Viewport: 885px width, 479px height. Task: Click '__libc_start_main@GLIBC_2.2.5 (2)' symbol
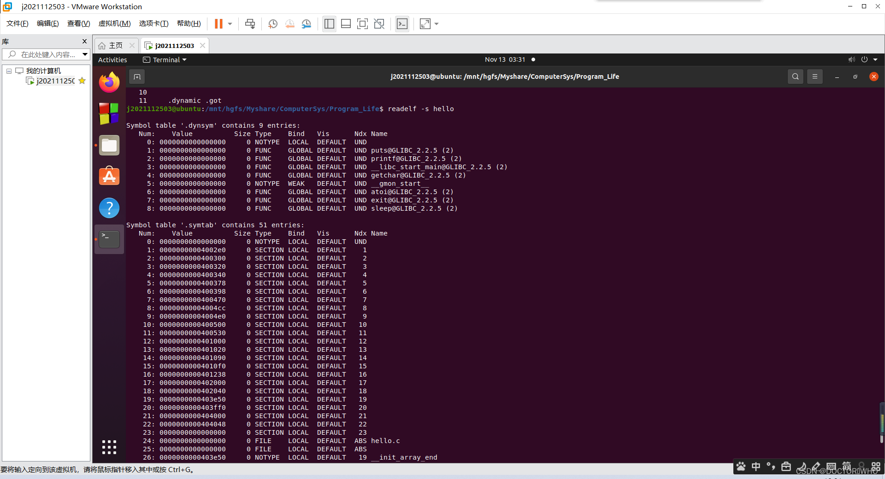coord(439,167)
